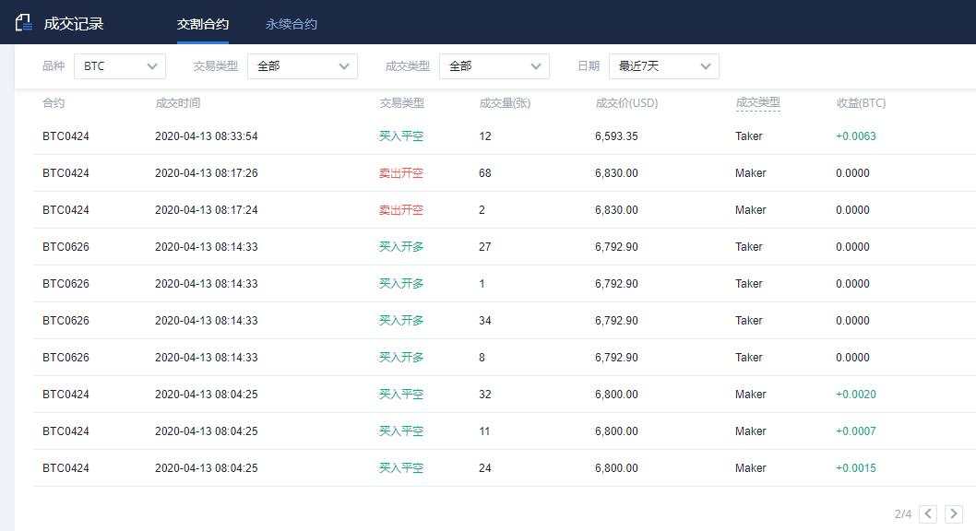
Task: Click the quantity 68 cell
Action: click(x=485, y=173)
